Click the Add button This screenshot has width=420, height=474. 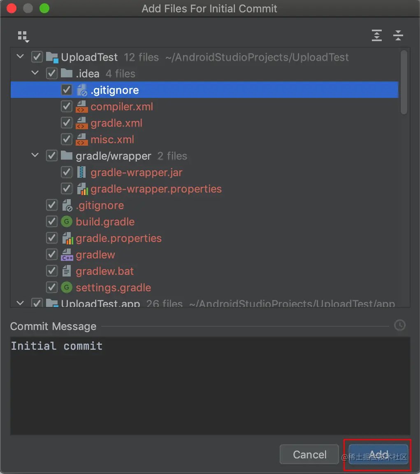point(378,454)
